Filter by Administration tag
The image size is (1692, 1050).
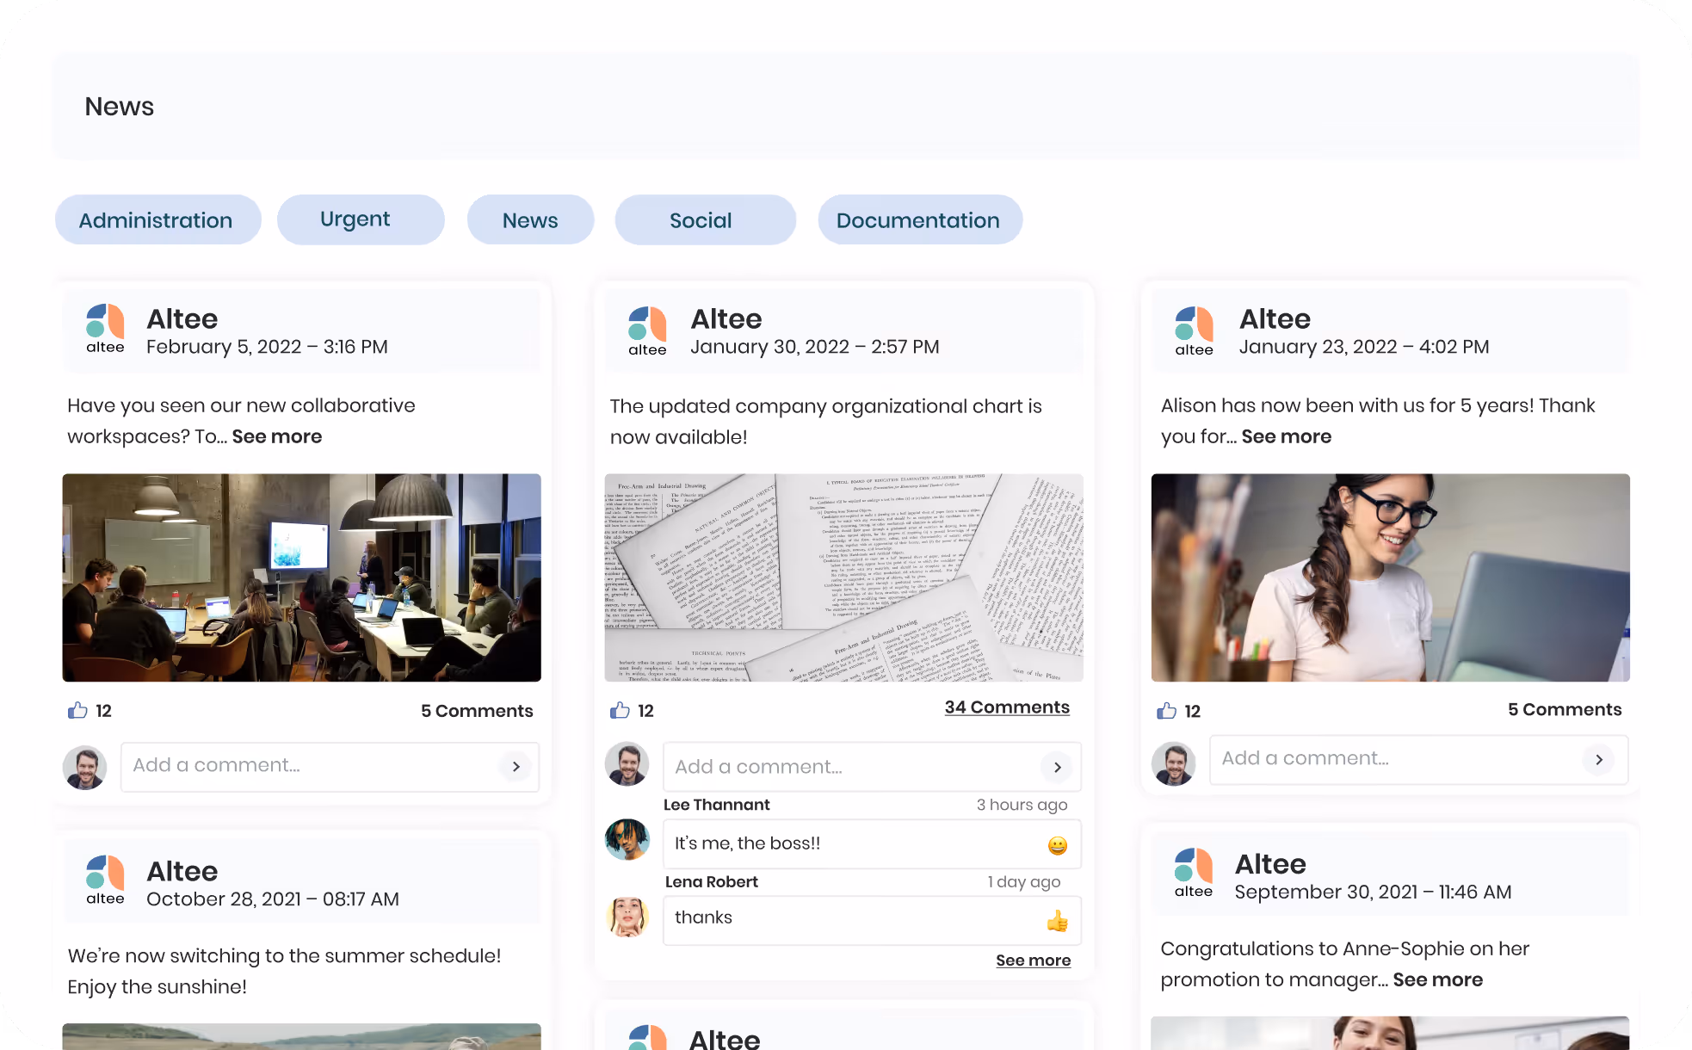click(x=157, y=219)
